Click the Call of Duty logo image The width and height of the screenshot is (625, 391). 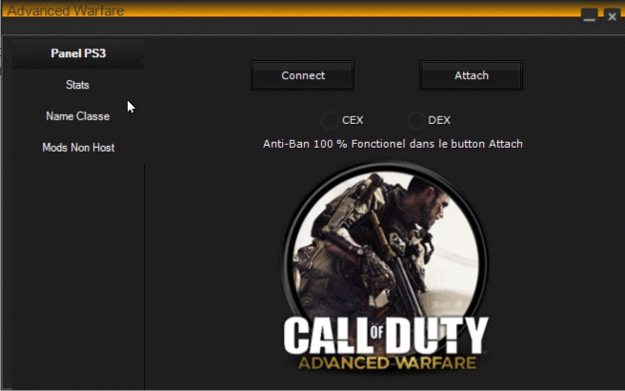tap(386, 266)
